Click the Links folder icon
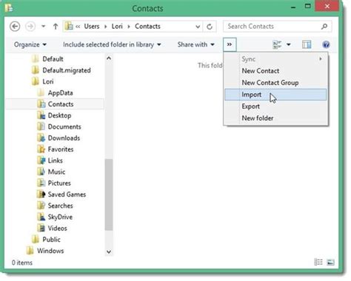The width and height of the screenshot is (351, 281). 41,160
